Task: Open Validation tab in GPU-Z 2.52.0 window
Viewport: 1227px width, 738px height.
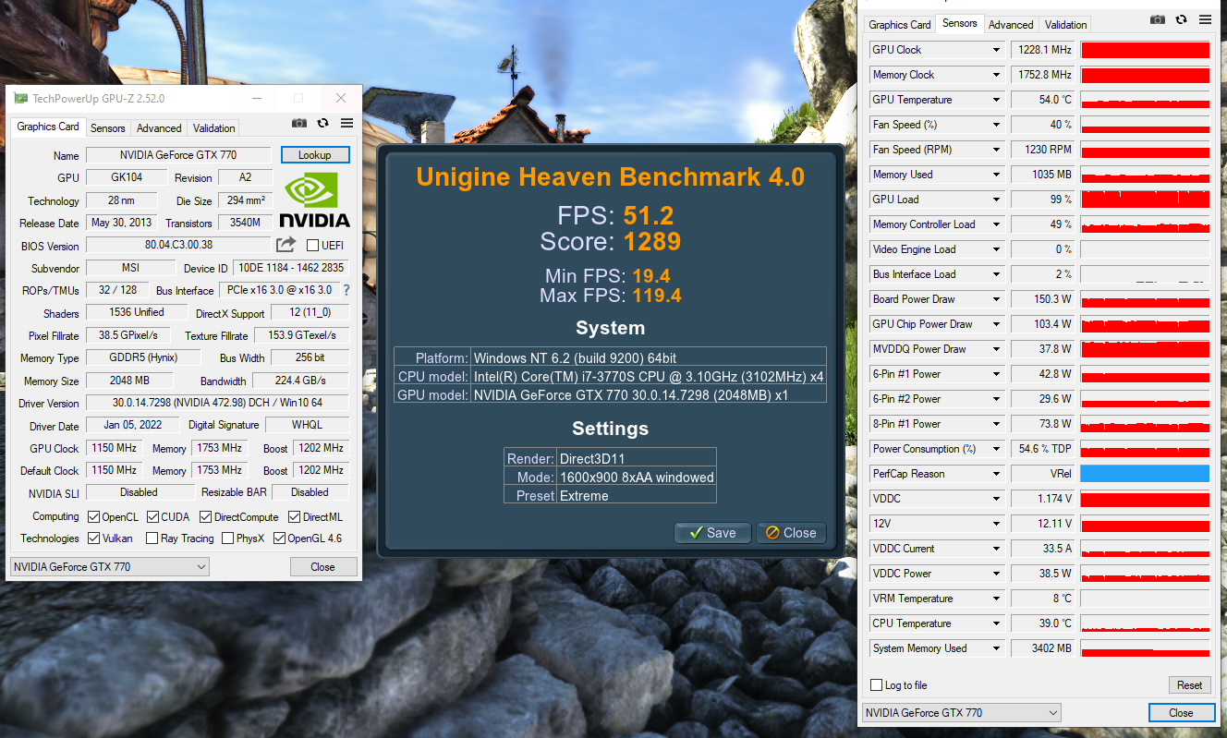Action: tap(214, 128)
